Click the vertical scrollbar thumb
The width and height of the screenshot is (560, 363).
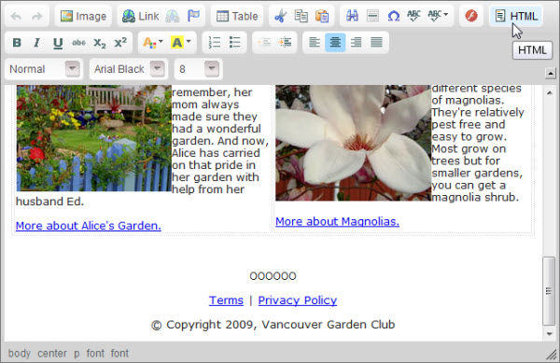[550, 291]
